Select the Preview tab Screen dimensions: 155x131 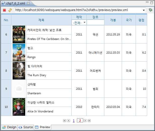pos(43,127)
